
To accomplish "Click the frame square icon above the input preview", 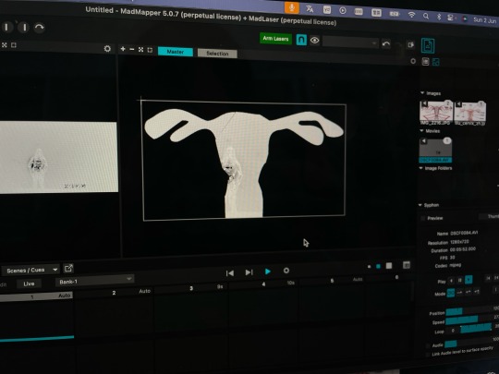I will coord(13,45).
